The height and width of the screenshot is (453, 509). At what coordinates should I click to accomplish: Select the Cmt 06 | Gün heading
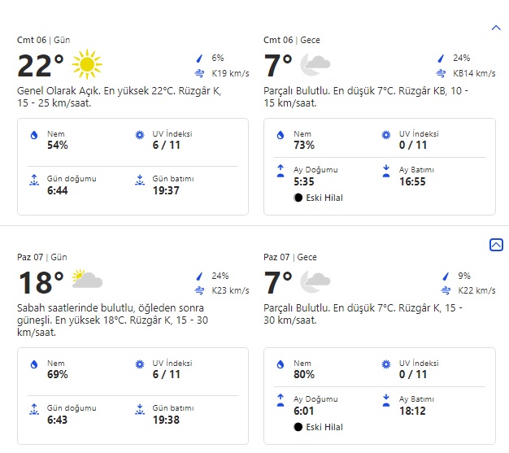click(x=43, y=40)
